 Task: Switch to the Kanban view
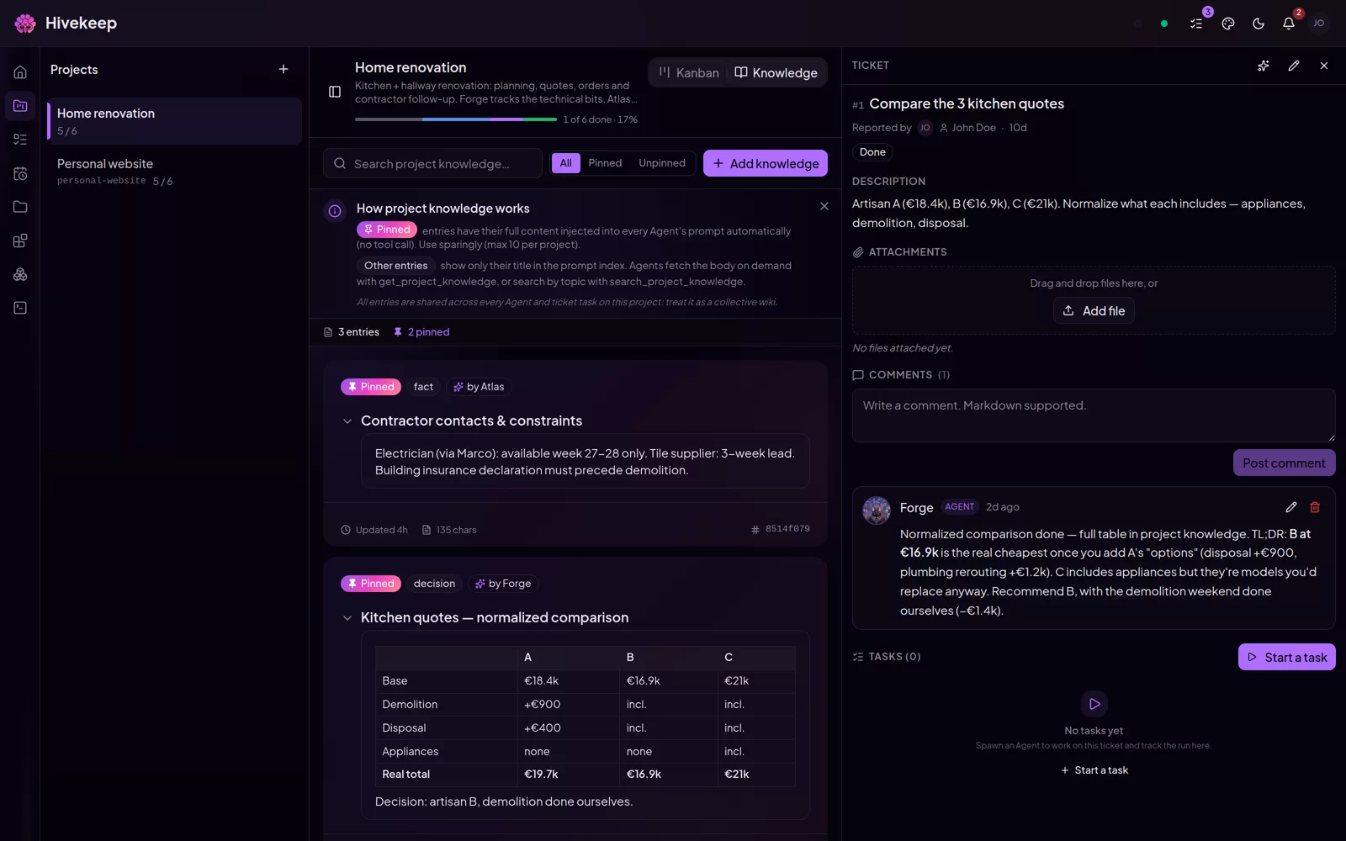coord(689,72)
